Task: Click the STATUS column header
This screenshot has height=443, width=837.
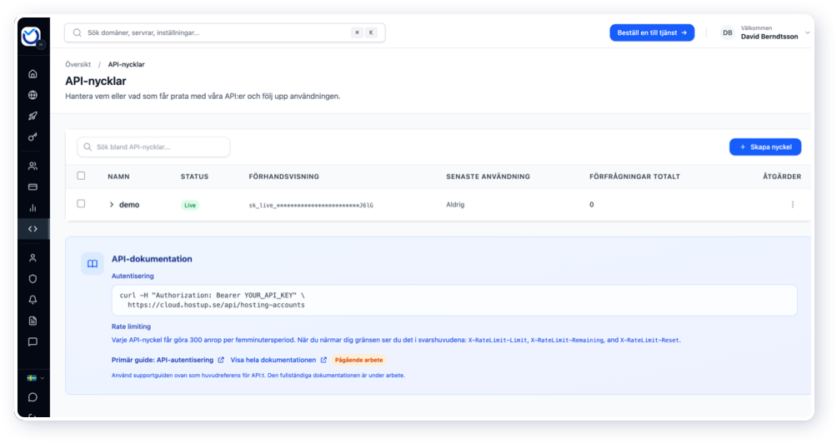Action: point(194,177)
